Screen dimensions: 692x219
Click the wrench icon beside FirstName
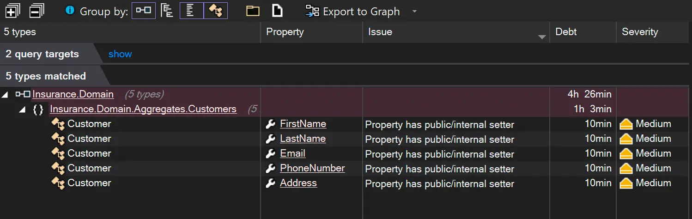coord(271,124)
